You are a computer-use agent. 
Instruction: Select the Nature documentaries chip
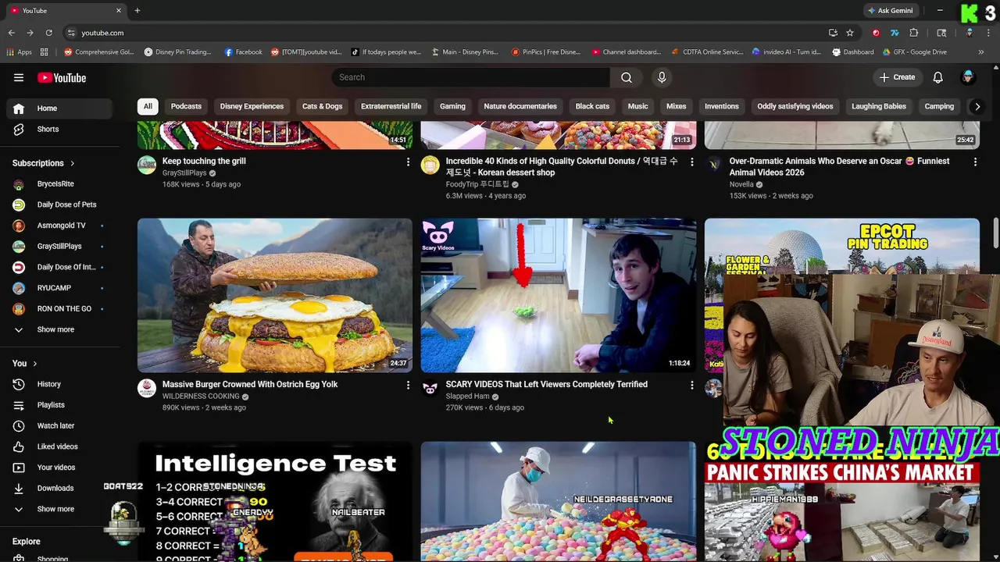[x=520, y=106]
